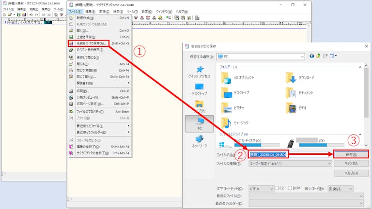This screenshot has width=372, height=209.
Task: Click the file list vertical scrollbar
Action: pyautogui.click(x=366, y=92)
